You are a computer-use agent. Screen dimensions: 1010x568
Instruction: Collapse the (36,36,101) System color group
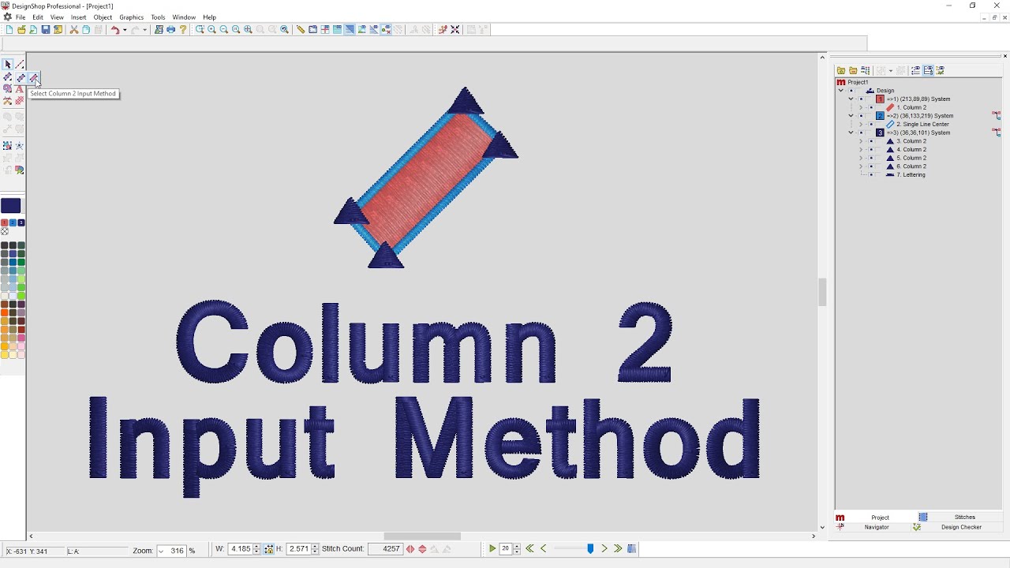(851, 133)
